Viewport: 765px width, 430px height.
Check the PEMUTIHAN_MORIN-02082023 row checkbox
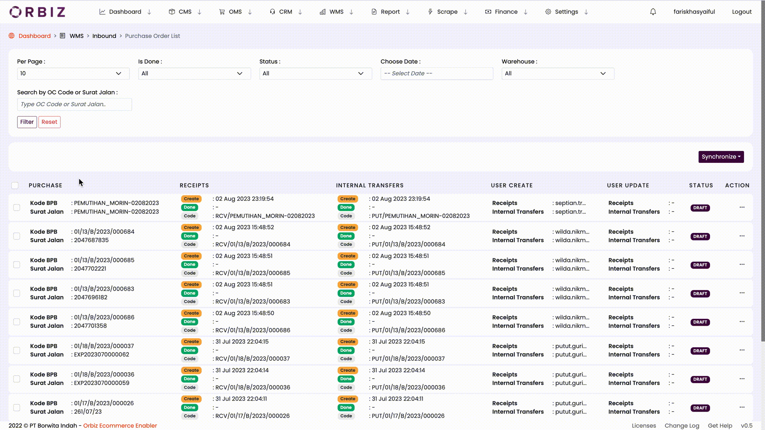[x=17, y=207]
